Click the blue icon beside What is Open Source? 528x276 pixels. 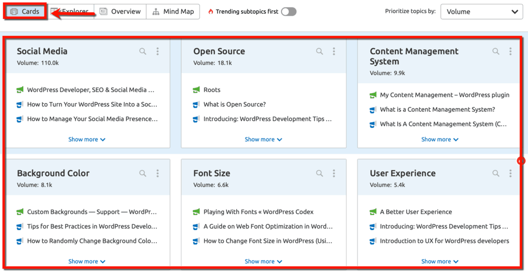196,105
